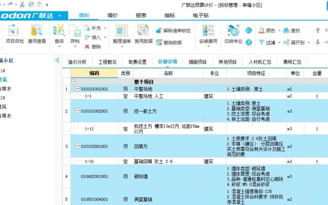Click the 复用数据 reuse data icon
The width and height of the screenshot is (328, 205).
click(x=143, y=30)
